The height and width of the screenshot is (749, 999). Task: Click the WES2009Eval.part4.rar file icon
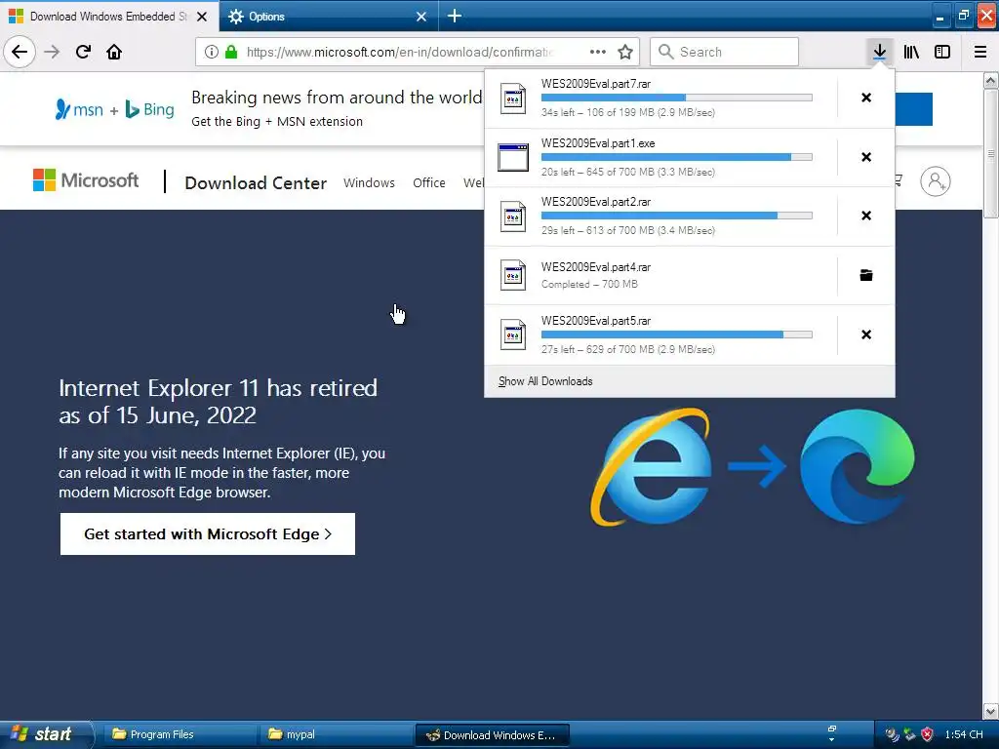point(513,275)
